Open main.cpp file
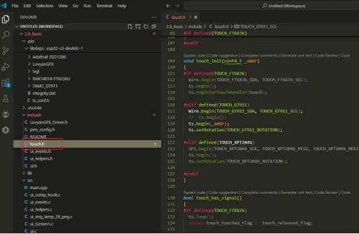This screenshot has width=359, height=234. [x=38, y=187]
